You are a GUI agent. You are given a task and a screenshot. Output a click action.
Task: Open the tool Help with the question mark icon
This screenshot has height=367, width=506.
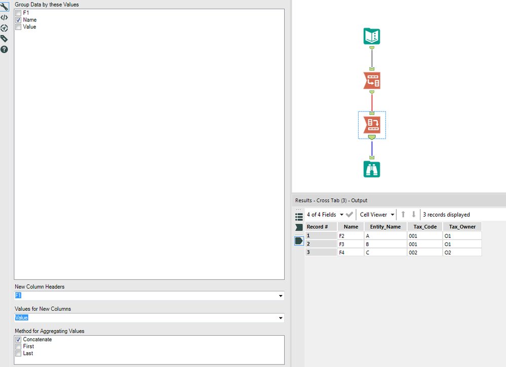pos(5,49)
